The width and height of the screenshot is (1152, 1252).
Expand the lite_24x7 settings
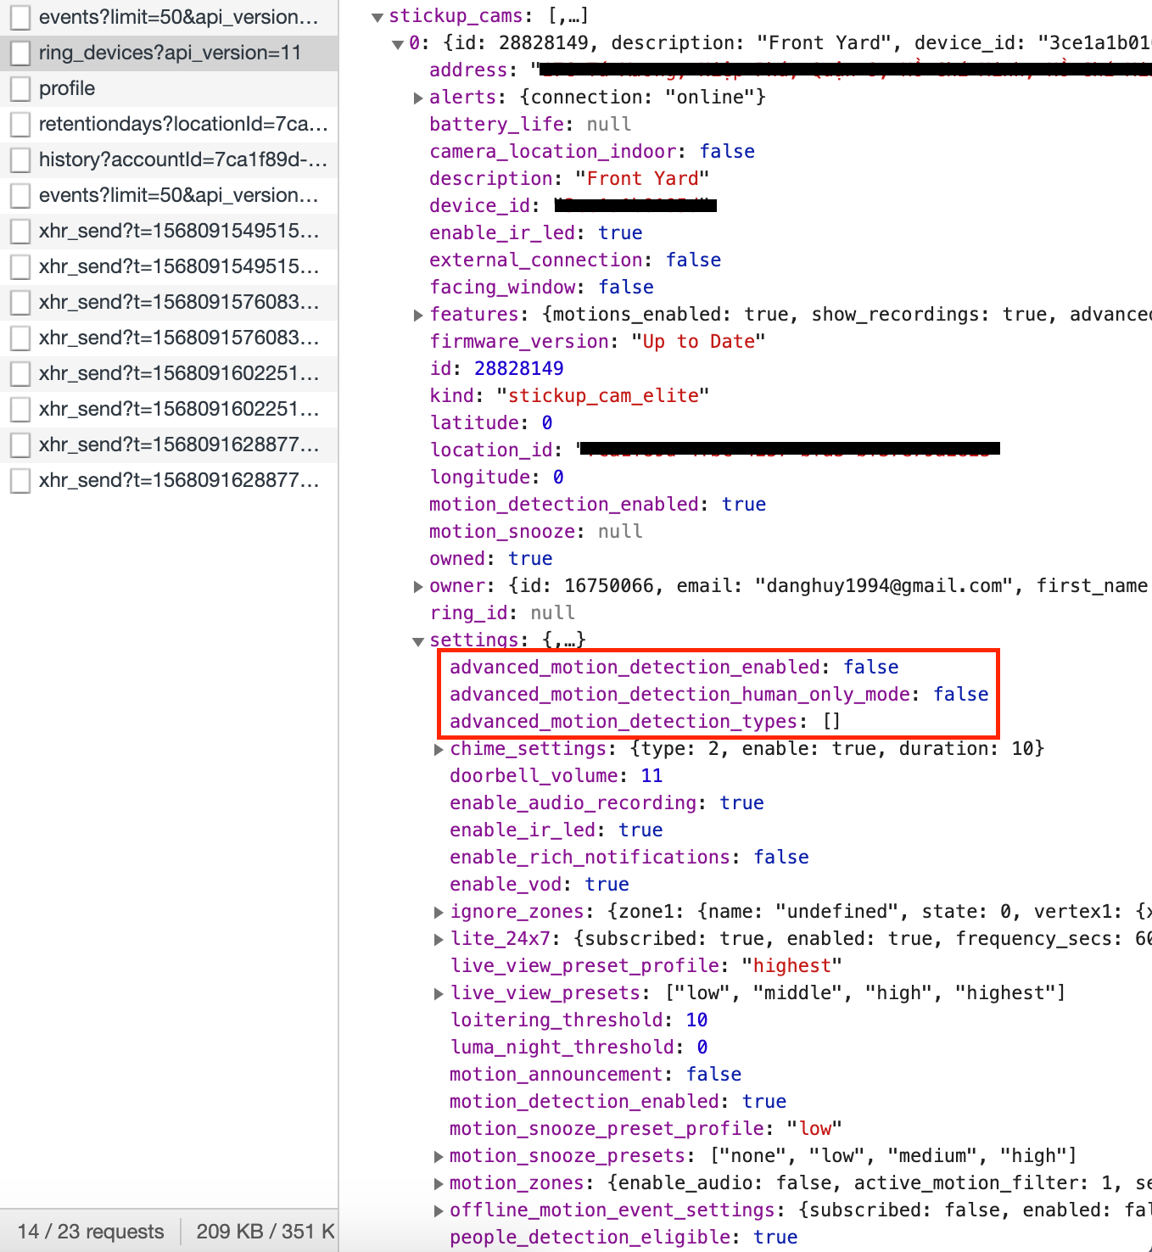[x=439, y=940]
